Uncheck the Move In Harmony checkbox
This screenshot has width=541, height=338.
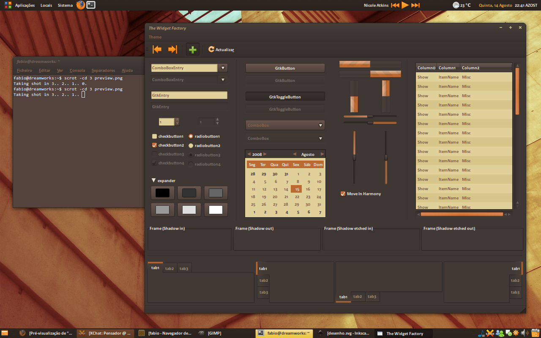point(343,194)
